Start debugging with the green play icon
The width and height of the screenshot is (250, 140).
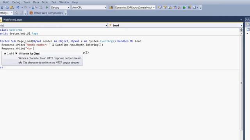(47, 7)
